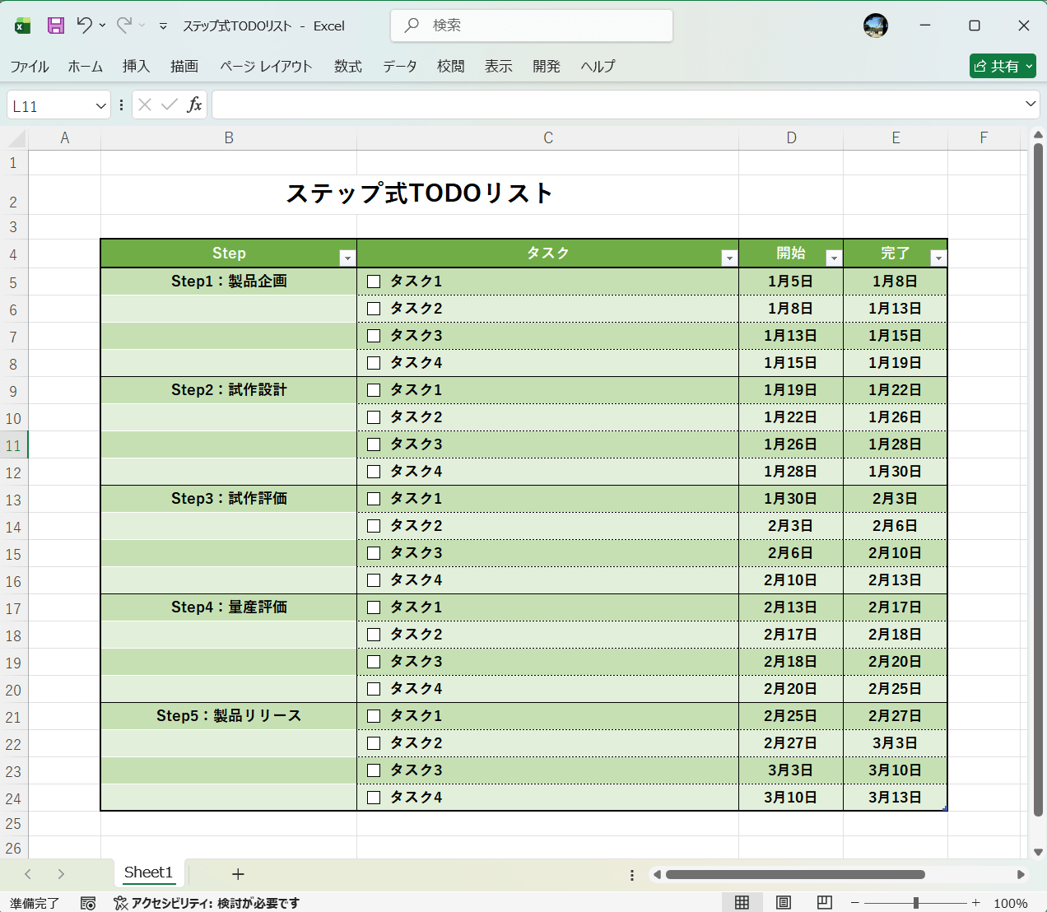This screenshot has width=1047, height=912.
Task: Click the Redo icon
Action: click(123, 26)
